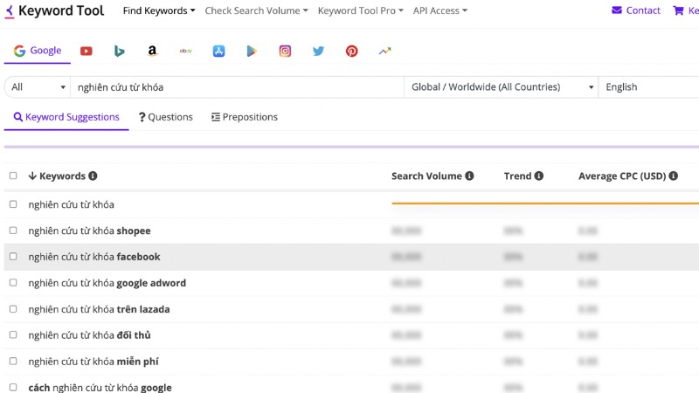Click the Search Volume info icon
Screen dimensions: 699x393
(x=469, y=176)
